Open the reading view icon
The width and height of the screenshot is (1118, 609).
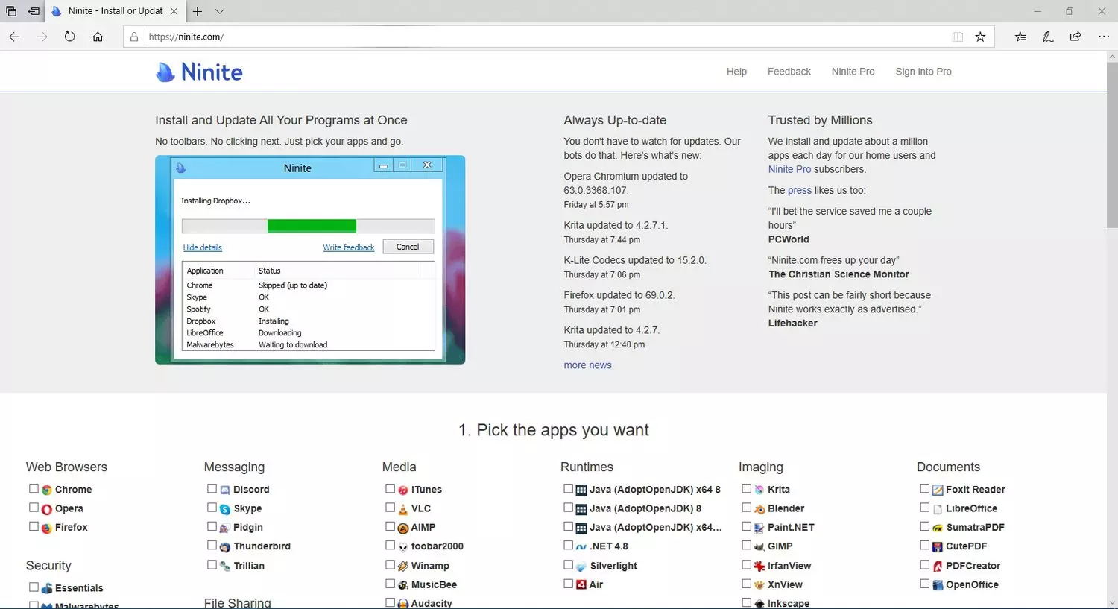pos(957,37)
